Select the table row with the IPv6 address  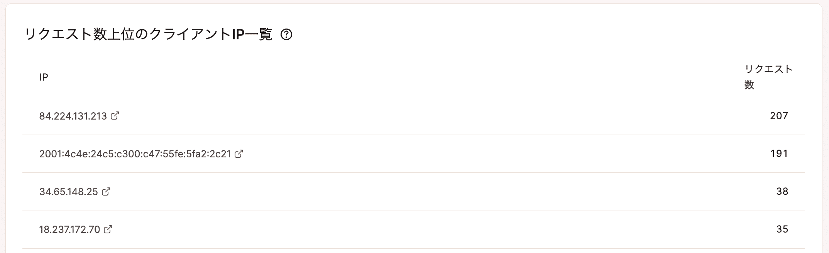[x=414, y=154]
